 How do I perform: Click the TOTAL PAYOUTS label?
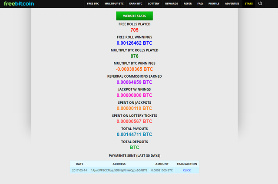coord(134,129)
